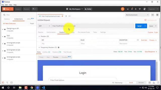
Task: Click two-pane view icon in status bar
Action: (x=150, y=82)
